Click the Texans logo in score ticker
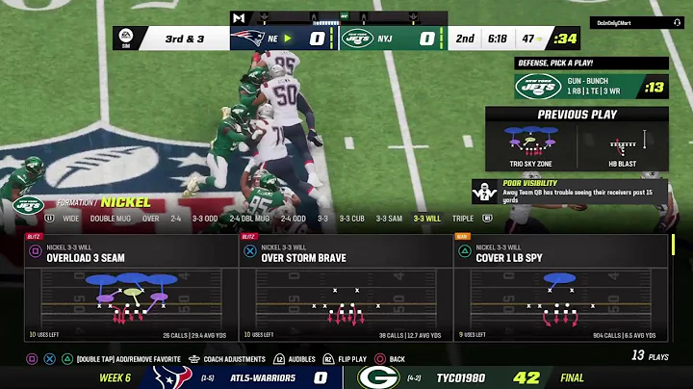 172,377
